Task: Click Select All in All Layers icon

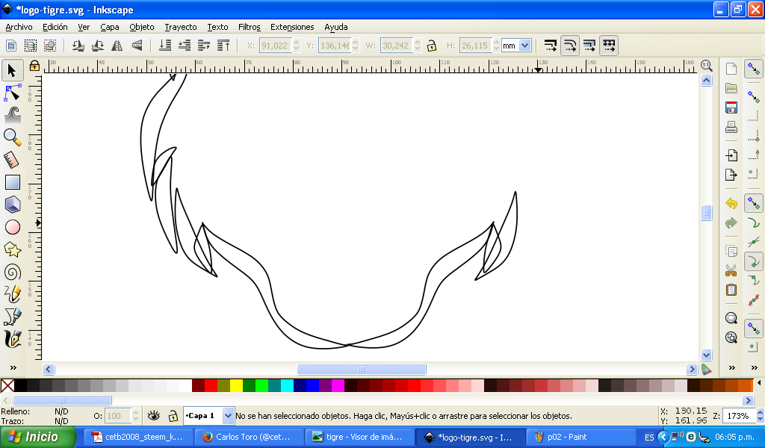Action: point(30,46)
